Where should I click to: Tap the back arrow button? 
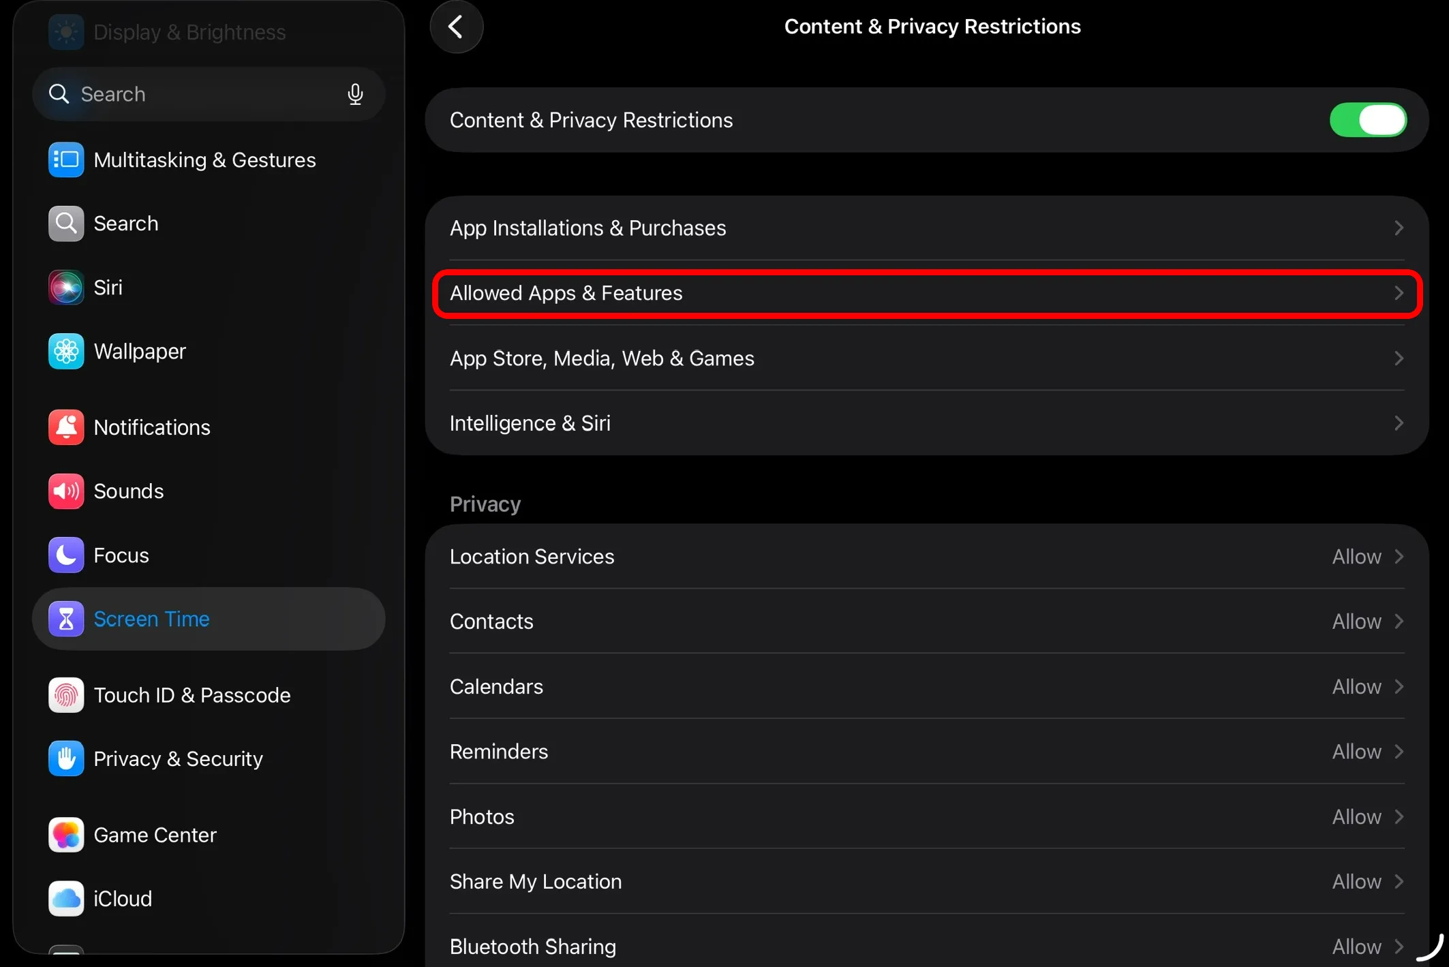(x=456, y=27)
